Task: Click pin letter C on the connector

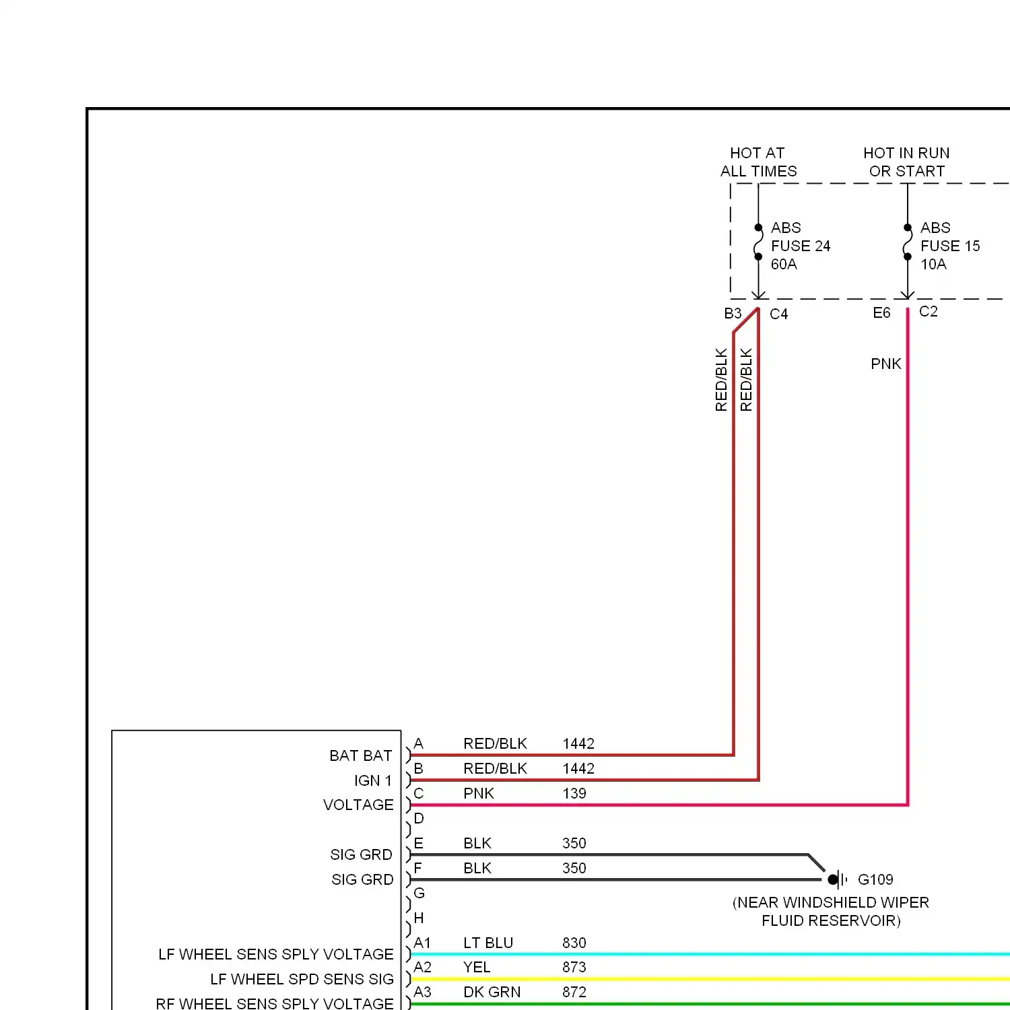Action: coord(418,794)
